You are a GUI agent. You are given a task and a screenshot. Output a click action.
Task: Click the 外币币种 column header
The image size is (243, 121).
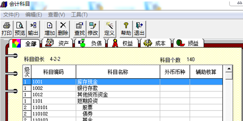[175, 72]
